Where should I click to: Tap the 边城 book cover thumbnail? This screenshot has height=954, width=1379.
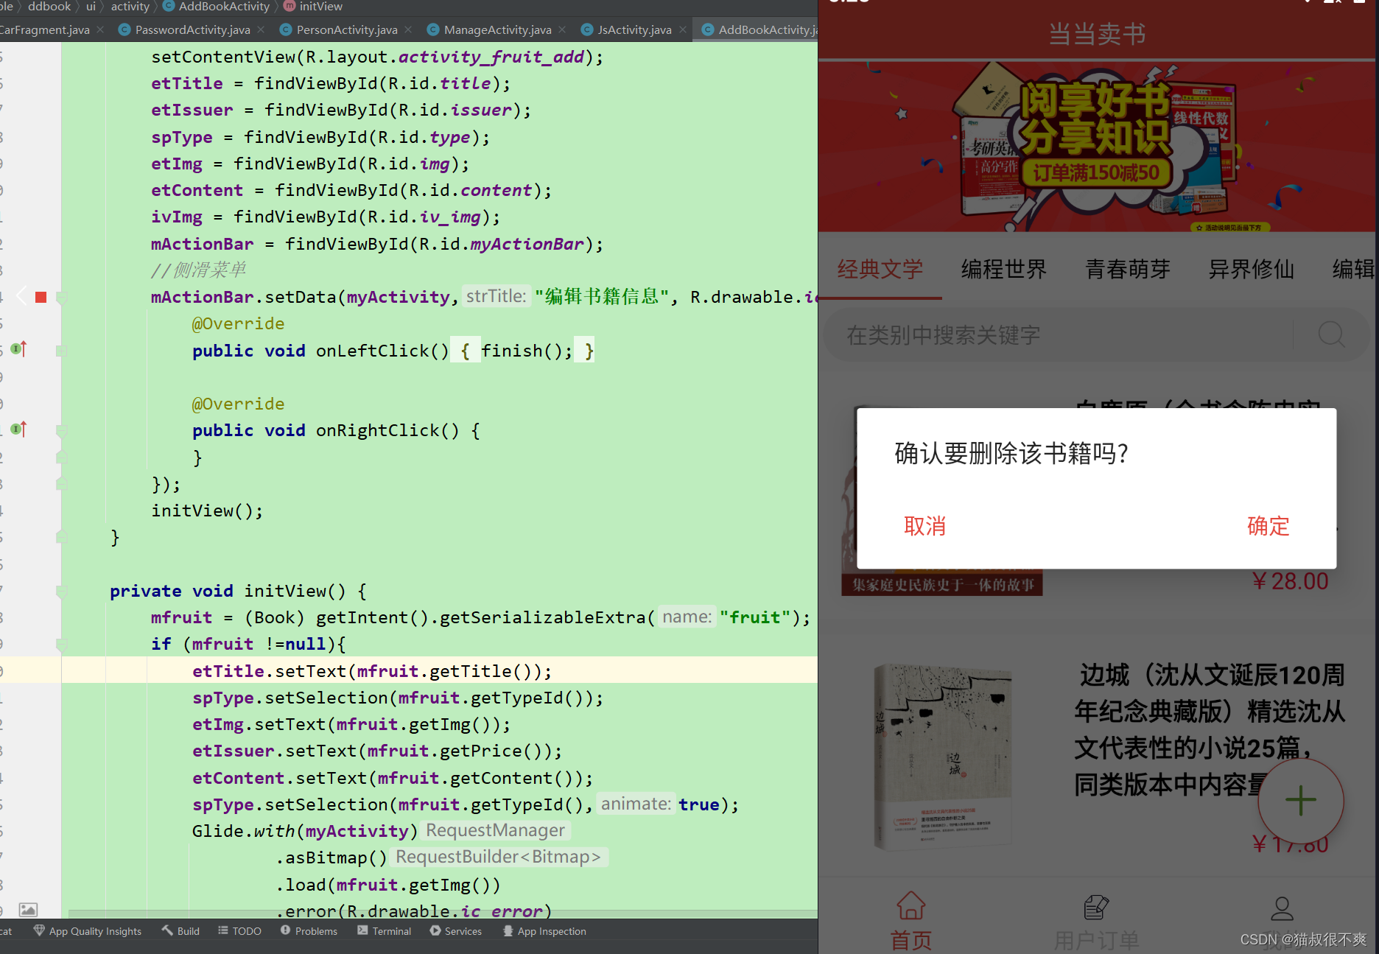[944, 756]
